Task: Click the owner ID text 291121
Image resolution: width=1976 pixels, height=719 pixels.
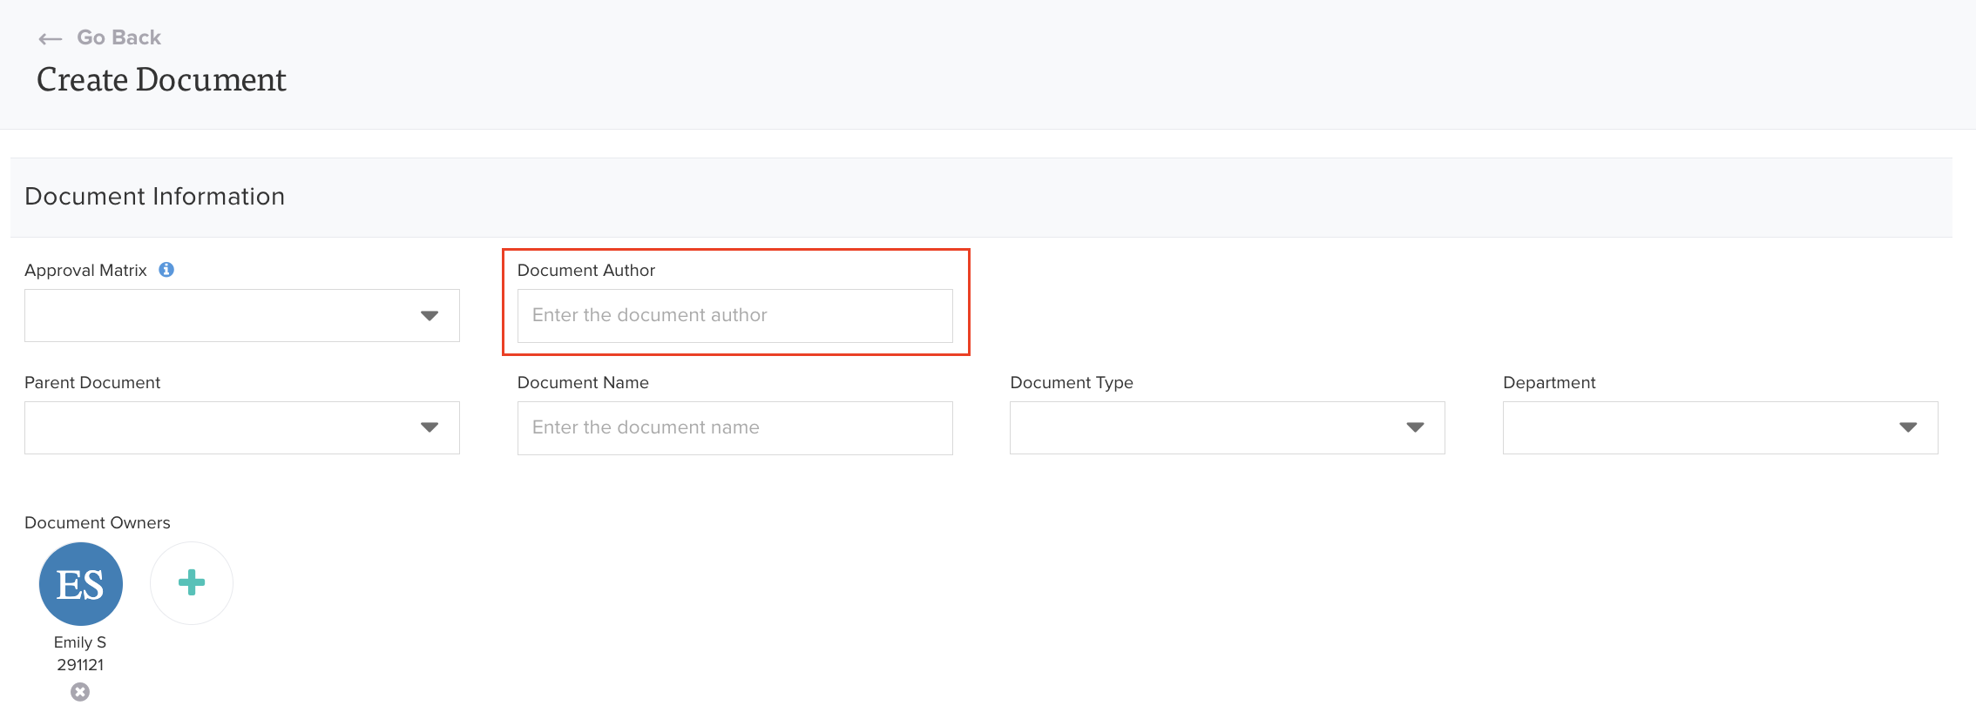Action: click(x=80, y=665)
